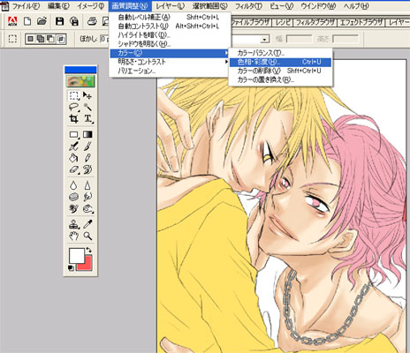Switch to the フィルタブラウザ palette tab
The image size is (410, 353).
315,22
